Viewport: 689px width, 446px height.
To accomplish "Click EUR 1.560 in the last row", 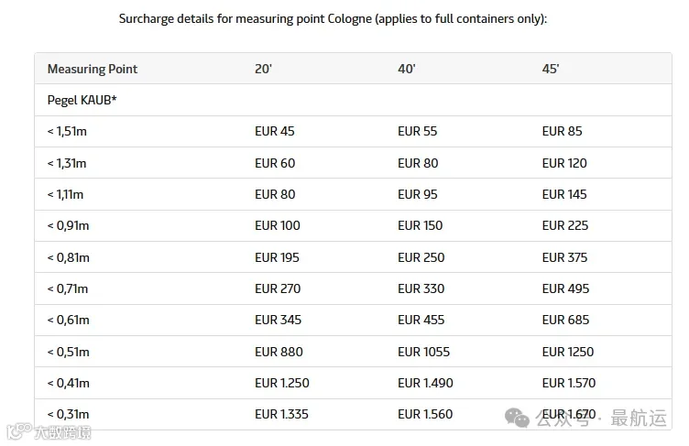I will 425,414.
